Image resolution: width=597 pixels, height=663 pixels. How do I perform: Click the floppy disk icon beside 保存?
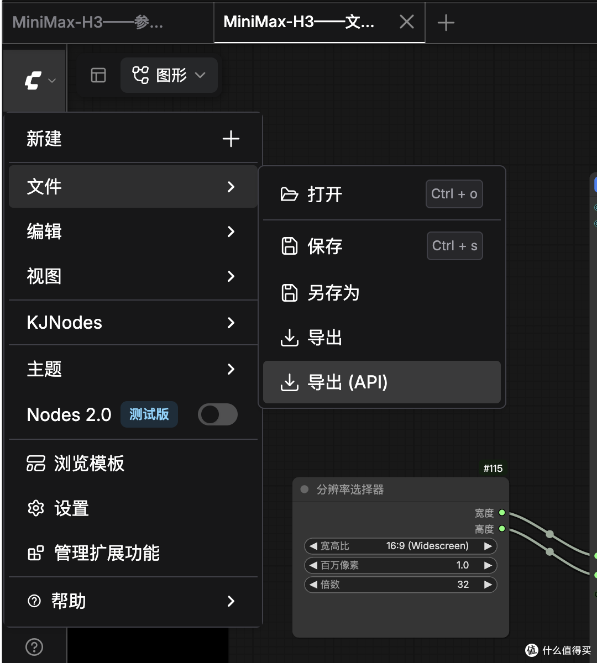coord(290,246)
